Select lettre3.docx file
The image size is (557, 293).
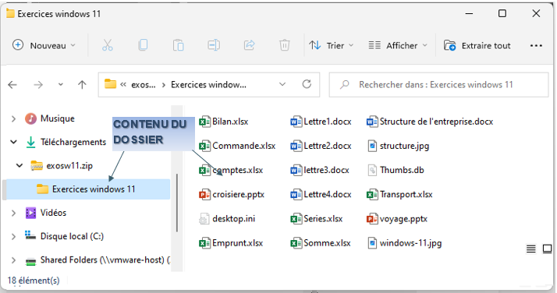click(320, 170)
